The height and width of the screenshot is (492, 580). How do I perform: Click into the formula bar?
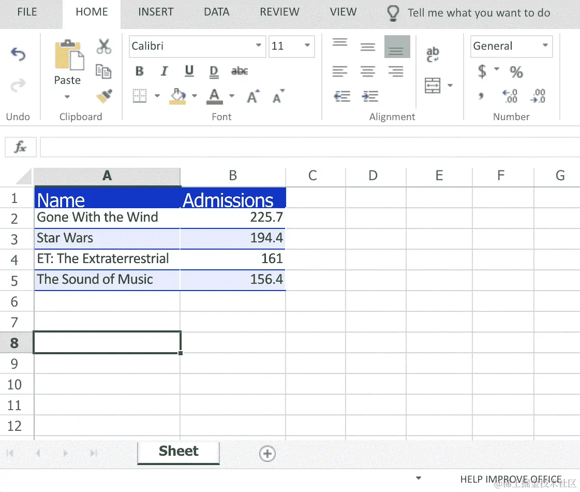(310, 147)
